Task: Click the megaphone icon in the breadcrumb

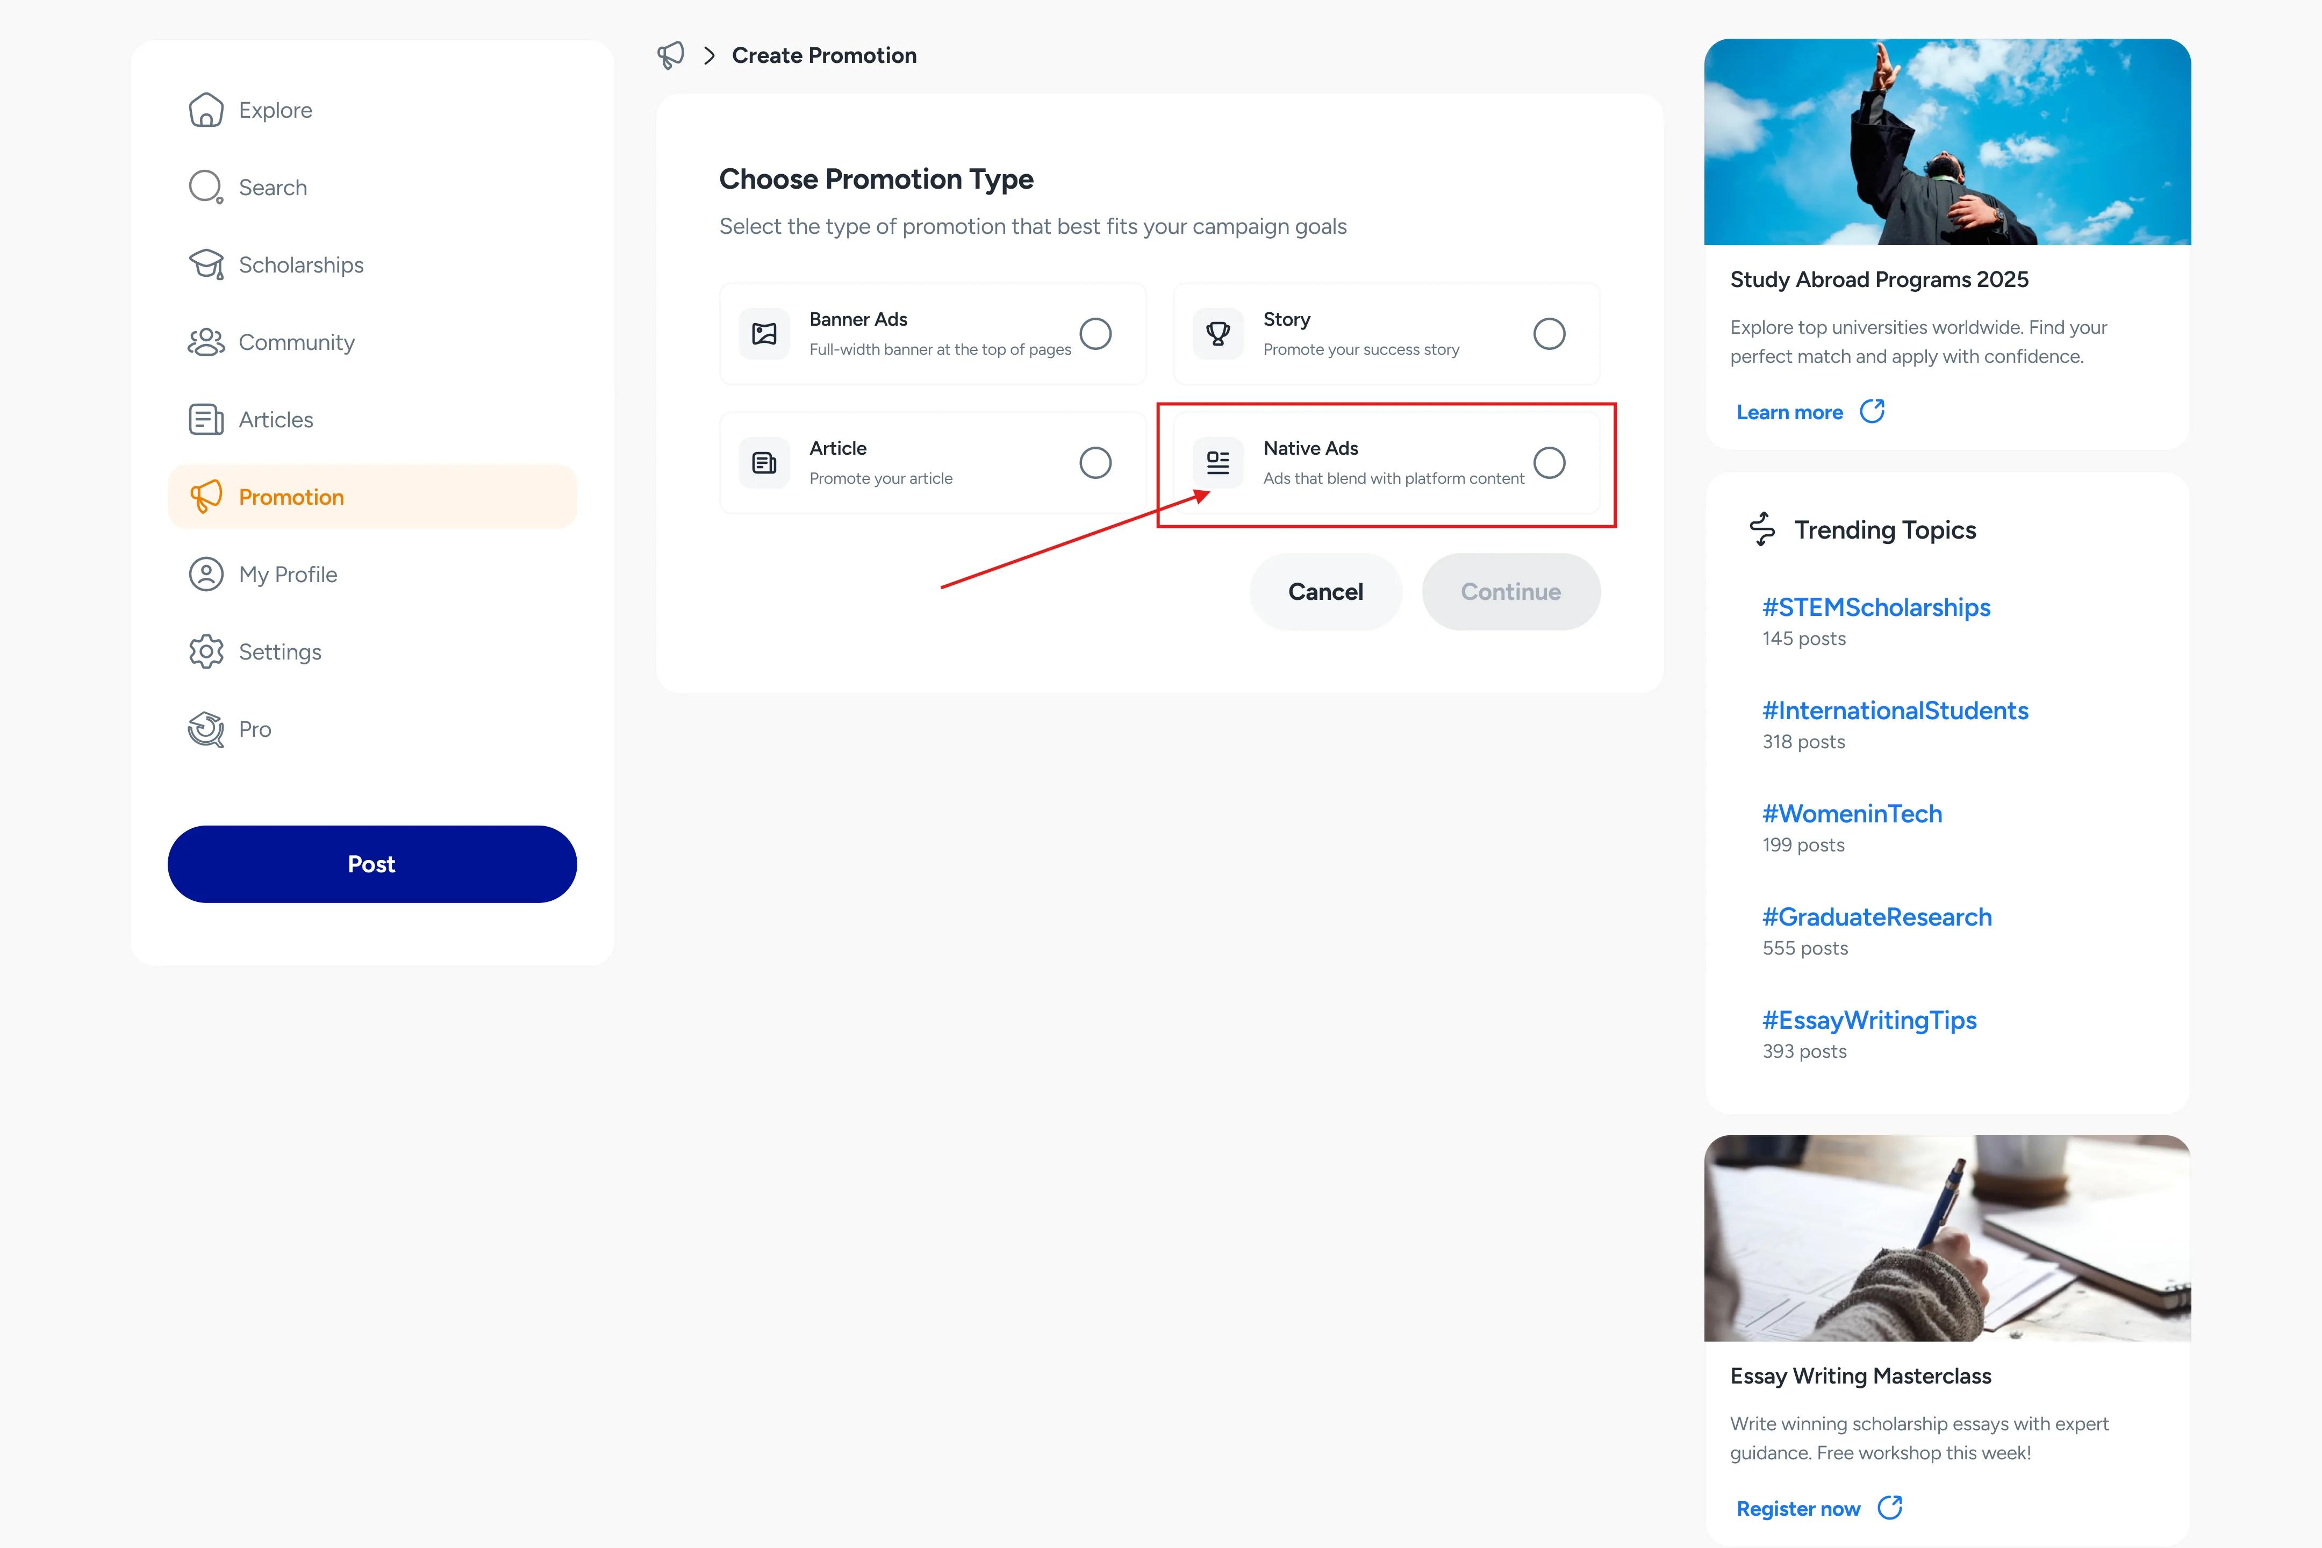Action: [x=670, y=55]
